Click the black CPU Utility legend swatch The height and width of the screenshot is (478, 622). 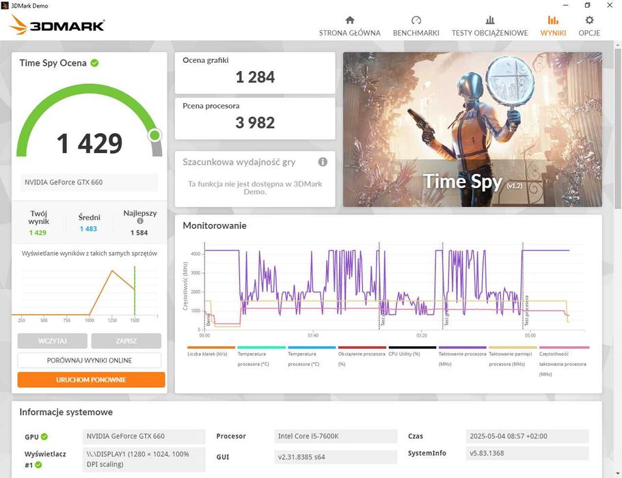click(412, 348)
